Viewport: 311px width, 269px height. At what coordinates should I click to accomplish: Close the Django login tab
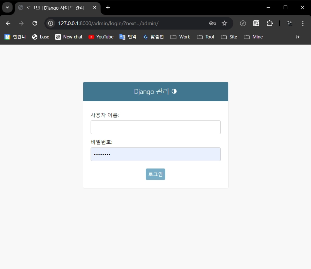(95, 7)
